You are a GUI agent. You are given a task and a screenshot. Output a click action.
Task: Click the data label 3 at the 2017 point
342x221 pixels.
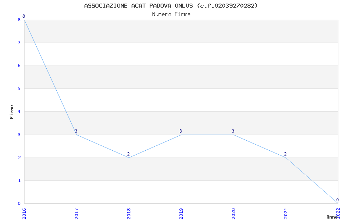pos(76,131)
